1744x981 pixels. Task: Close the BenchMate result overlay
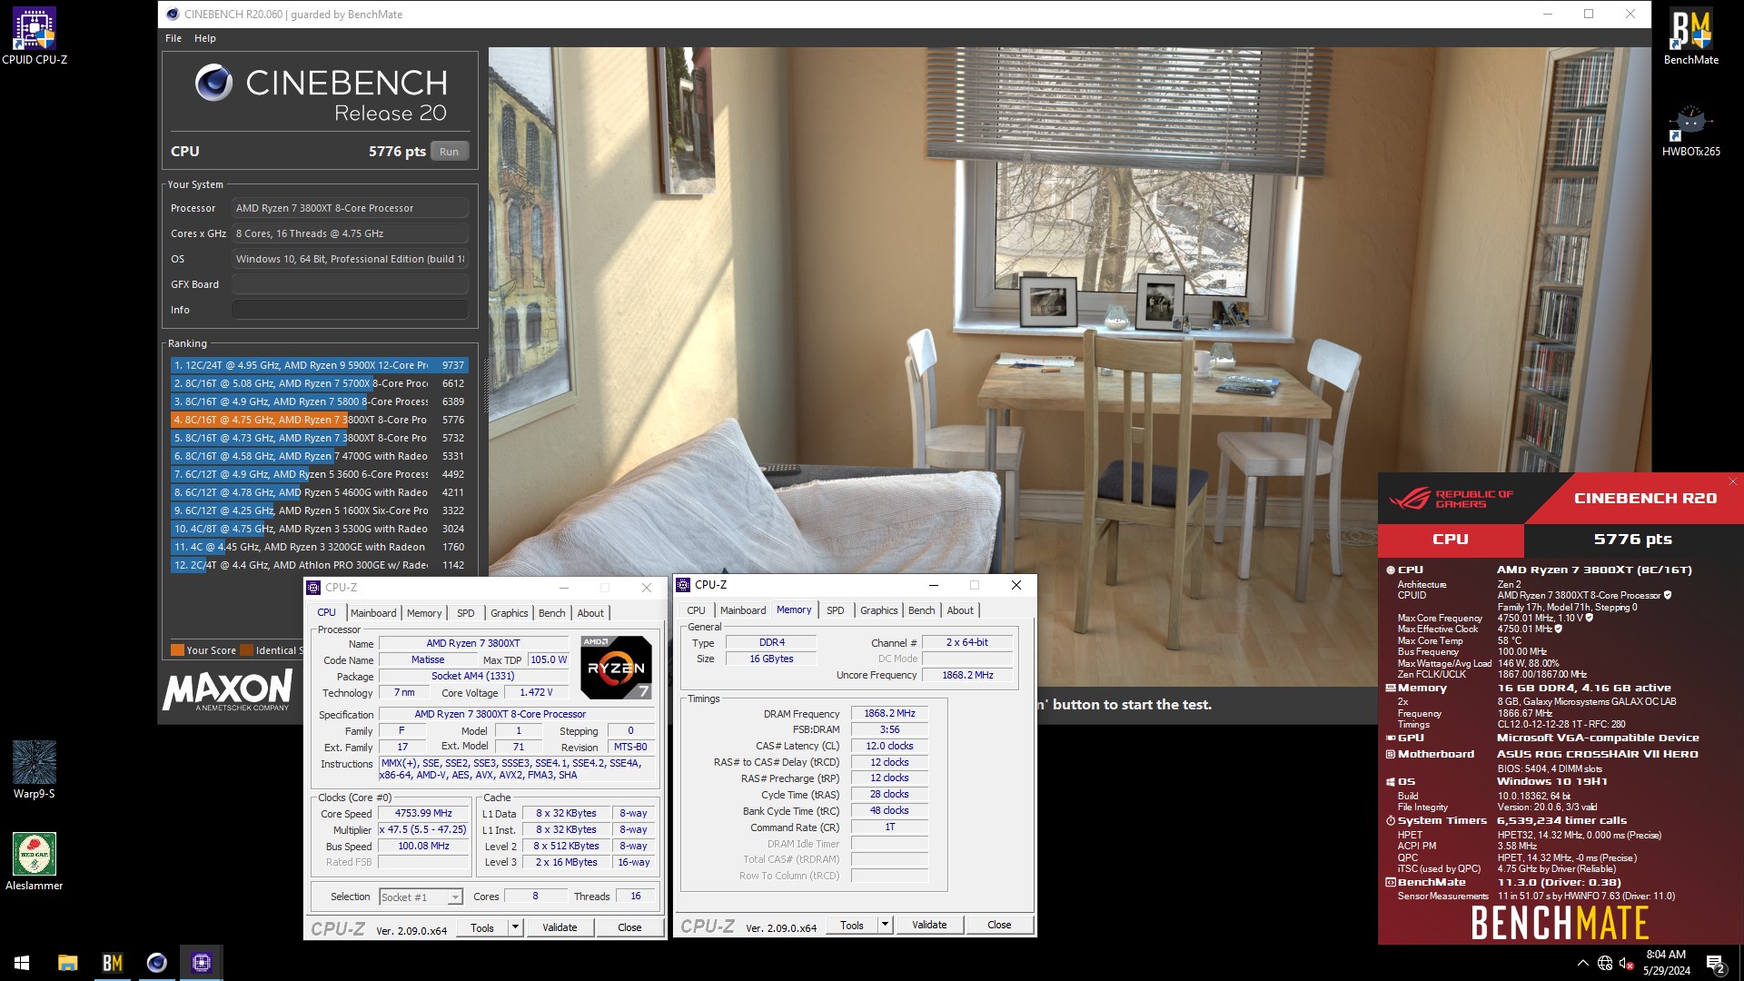[x=1732, y=481]
